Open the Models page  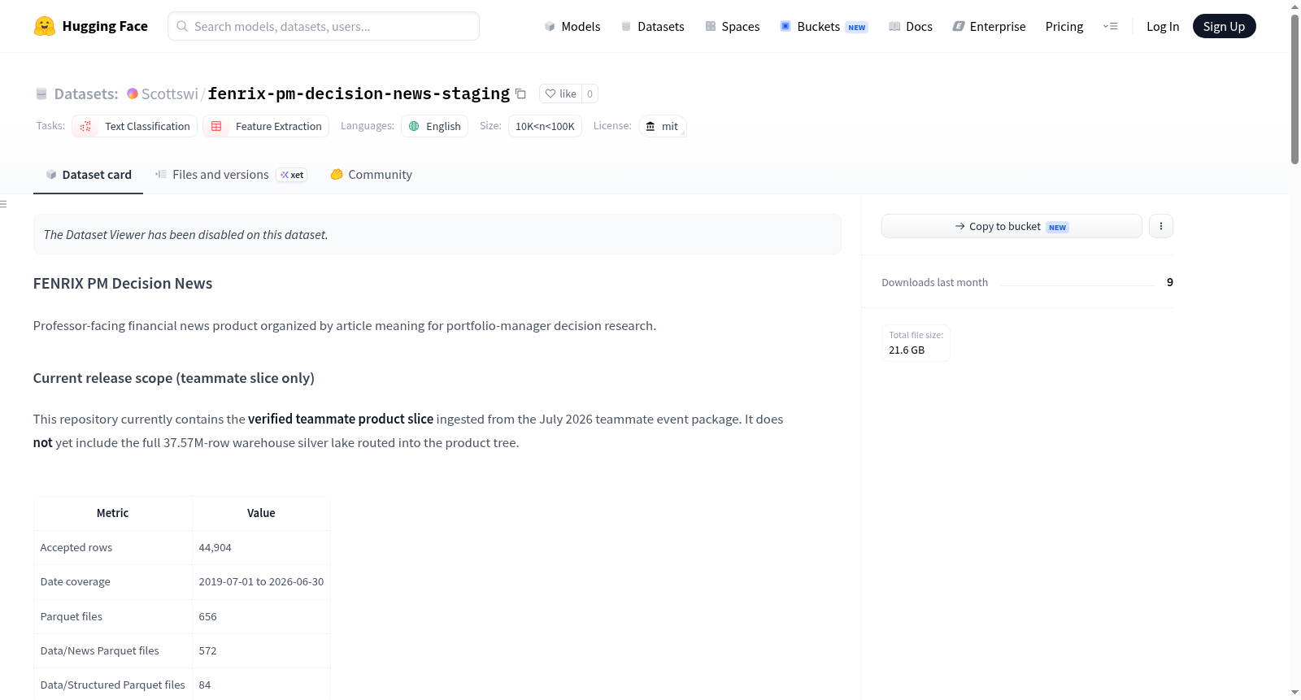pos(572,26)
